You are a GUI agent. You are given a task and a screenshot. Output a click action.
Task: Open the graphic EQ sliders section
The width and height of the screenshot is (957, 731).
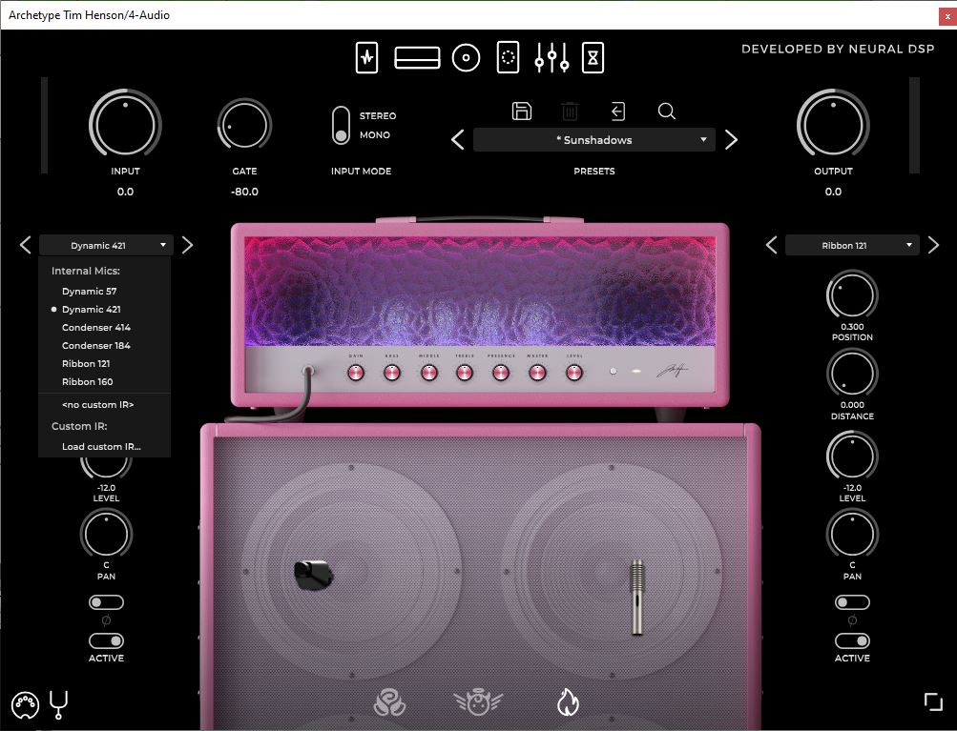tap(551, 58)
